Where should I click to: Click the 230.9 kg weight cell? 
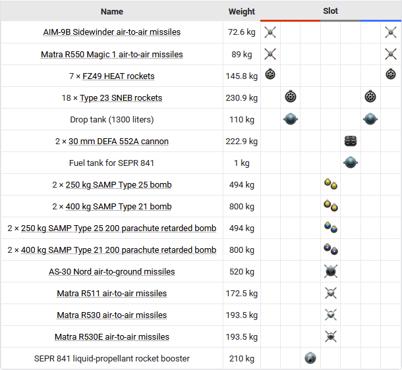(x=242, y=98)
